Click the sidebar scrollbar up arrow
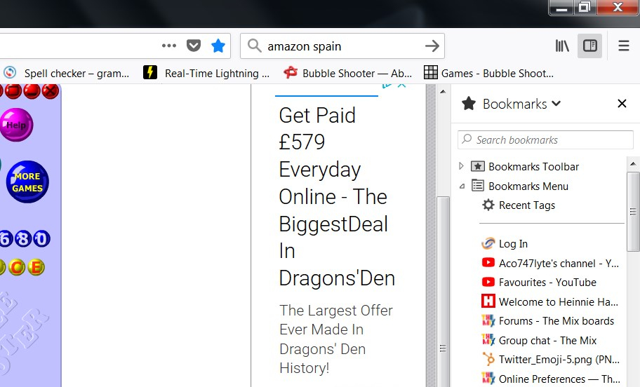The height and width of the screenshot is (387, 640). tap(633, 164)
